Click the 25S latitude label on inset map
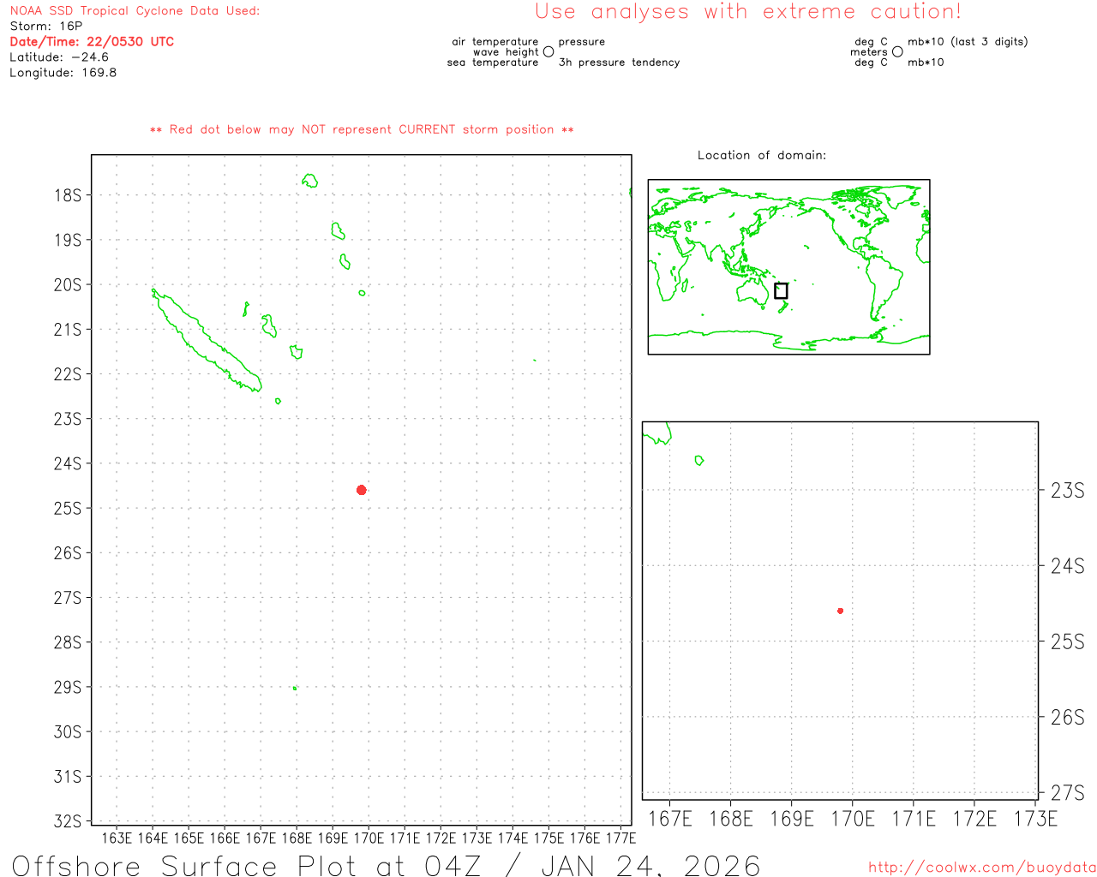1097x877 pixels. click(x=1067, y=641)
